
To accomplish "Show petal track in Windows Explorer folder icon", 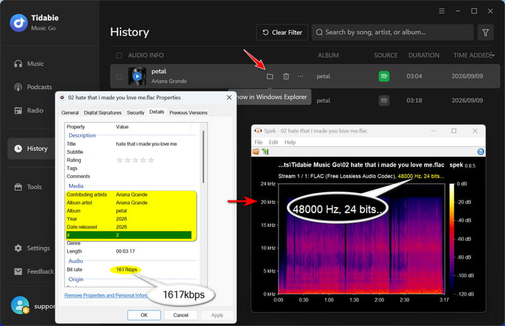I will [270, 76].
